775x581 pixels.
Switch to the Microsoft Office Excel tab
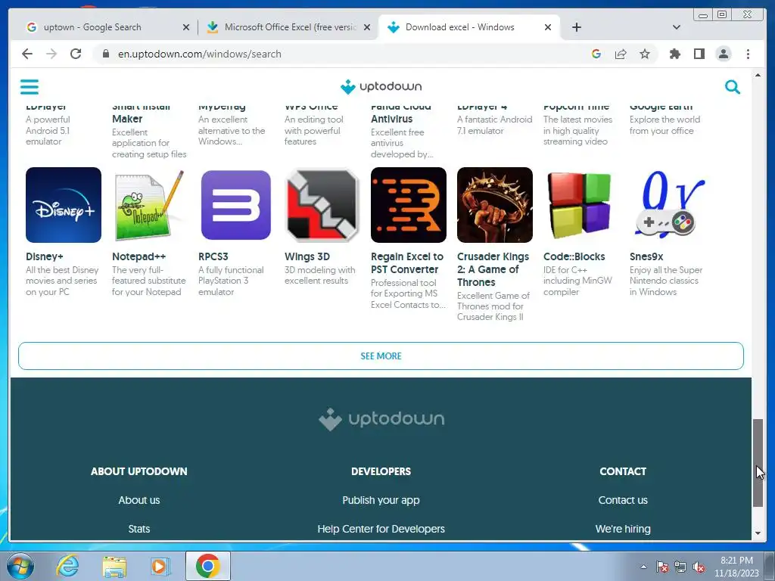[290, 27]
